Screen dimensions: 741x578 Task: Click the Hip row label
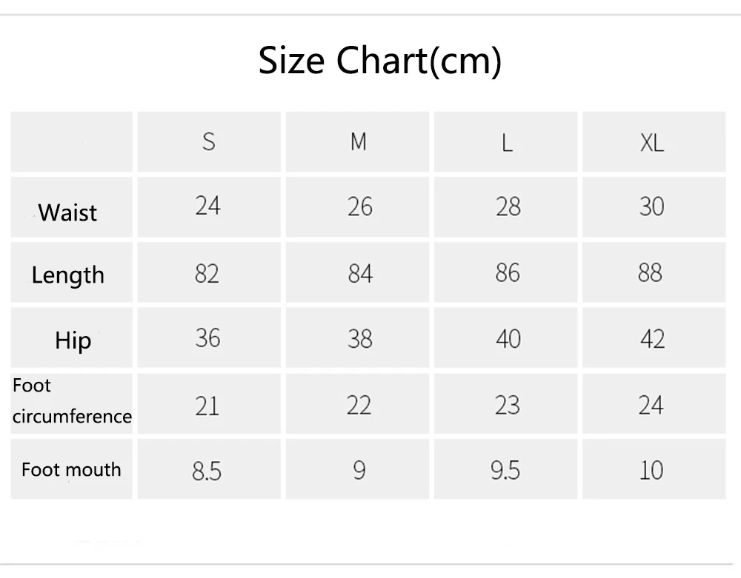click(x=73, y=340)
